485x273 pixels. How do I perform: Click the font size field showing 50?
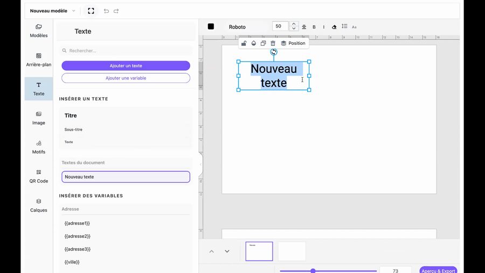280,26
